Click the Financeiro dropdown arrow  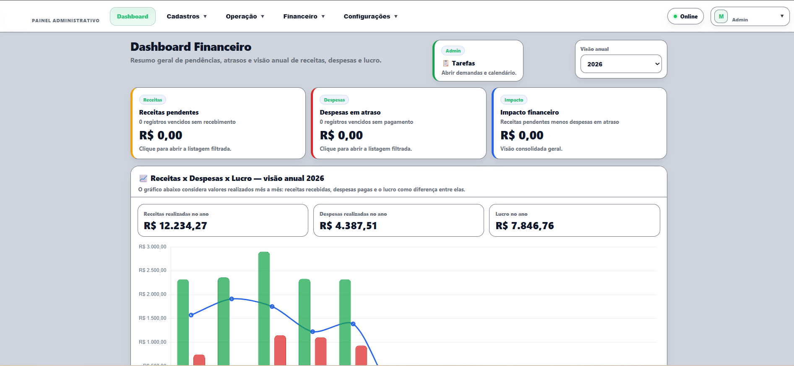click(x=323, y=16)
